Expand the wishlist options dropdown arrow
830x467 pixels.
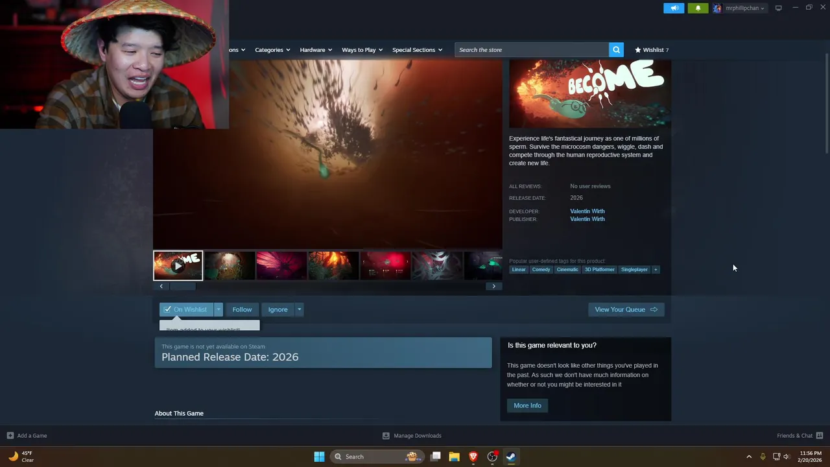pos(219,309)
